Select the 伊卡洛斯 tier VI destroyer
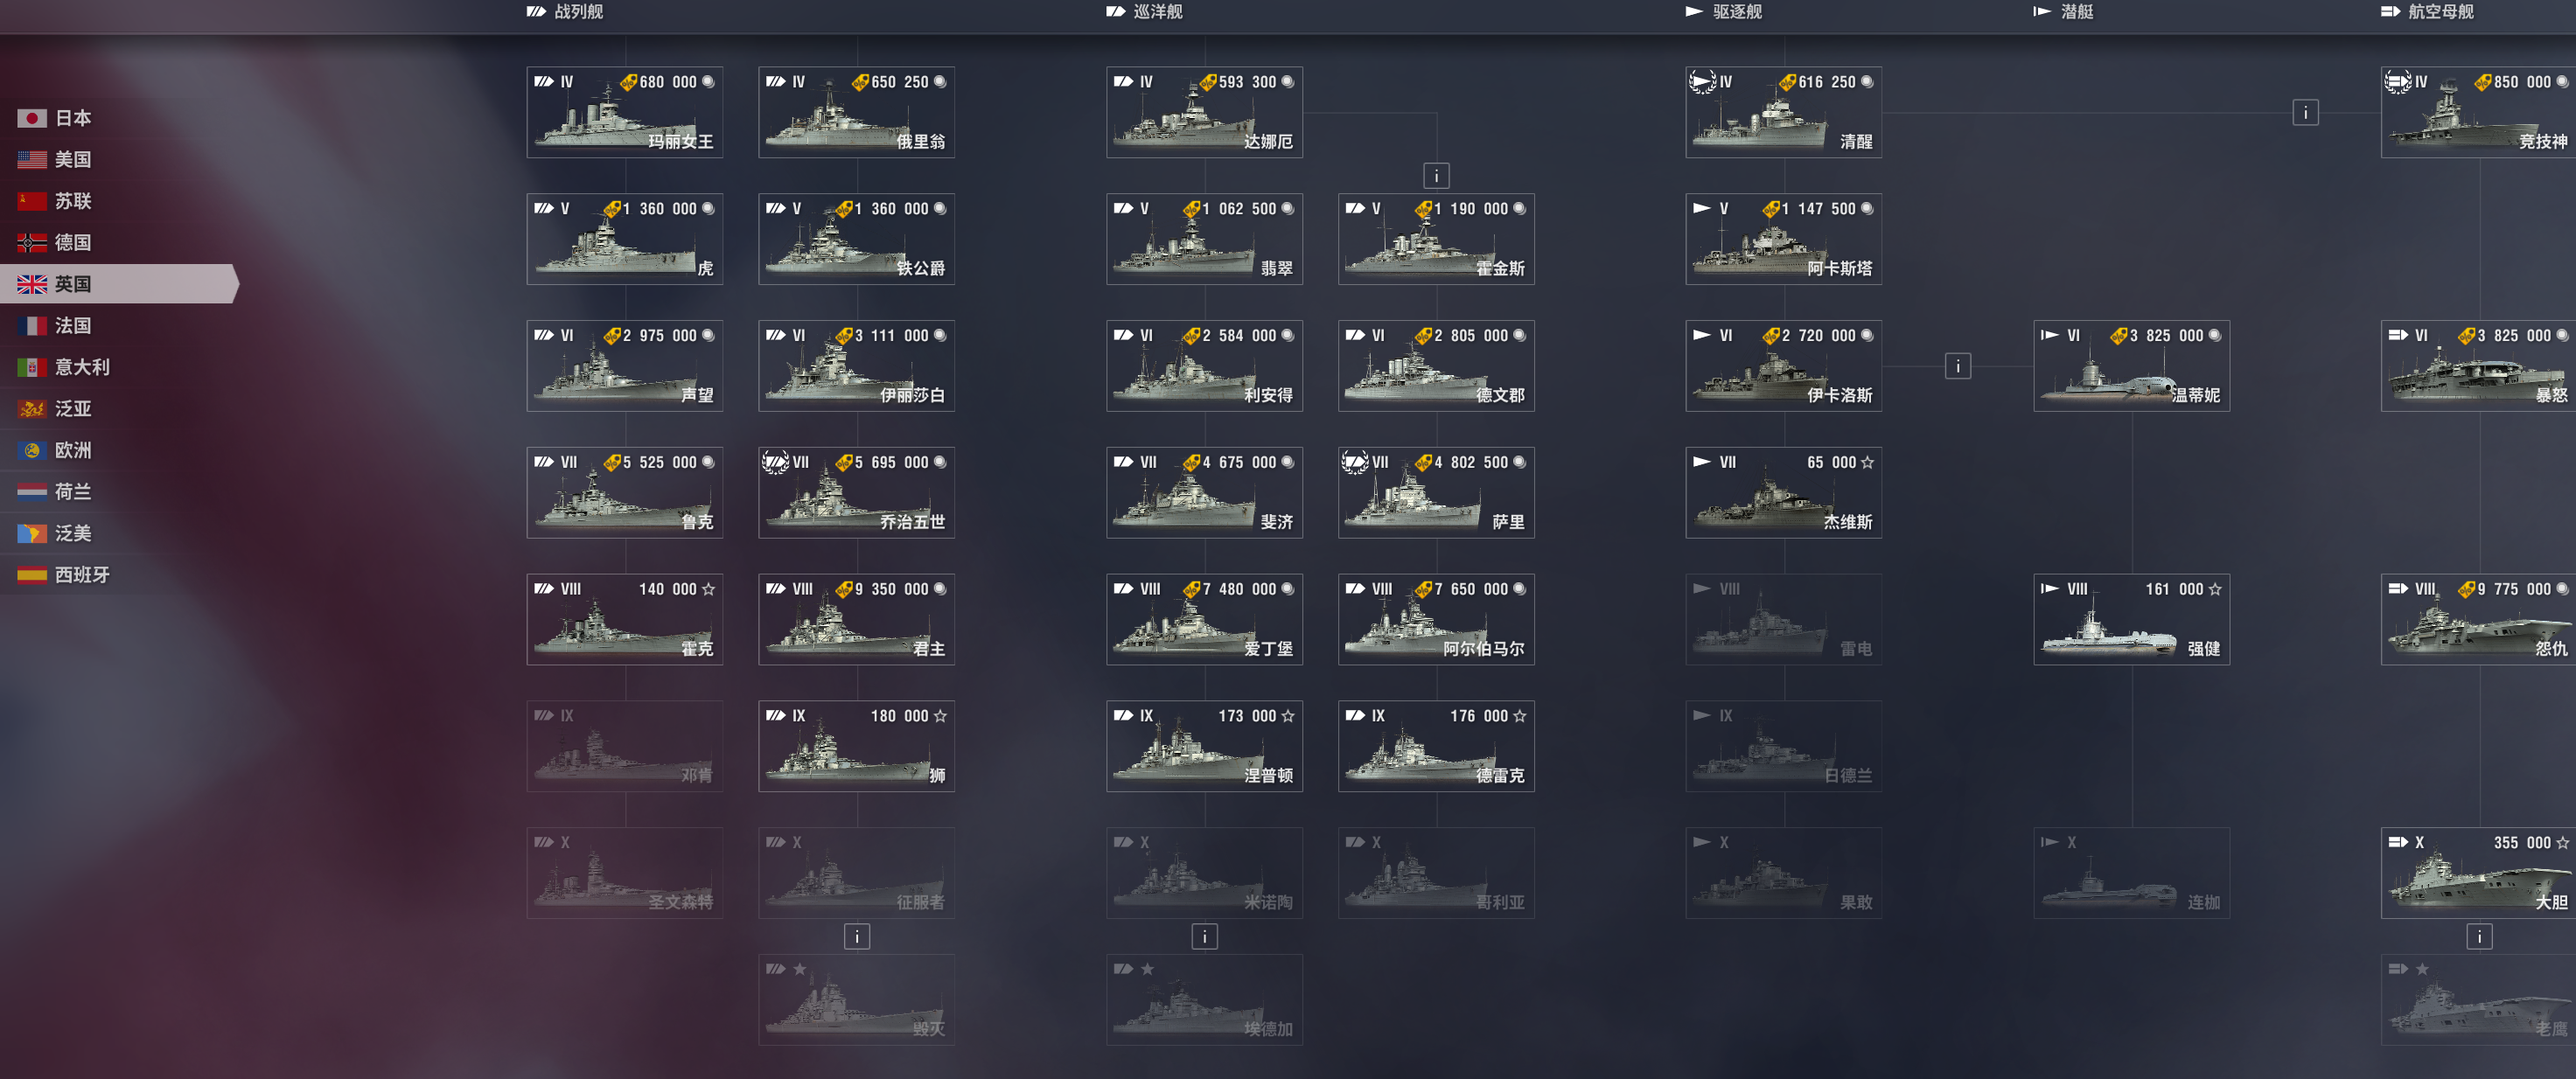 (1784, 366)
